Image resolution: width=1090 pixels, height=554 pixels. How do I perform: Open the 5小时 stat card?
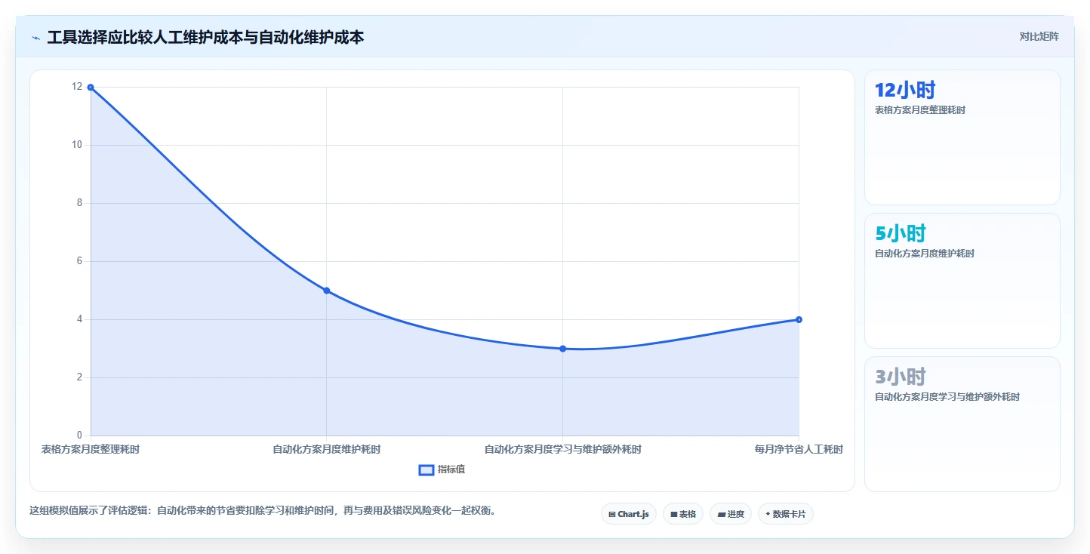click(962, 281)
